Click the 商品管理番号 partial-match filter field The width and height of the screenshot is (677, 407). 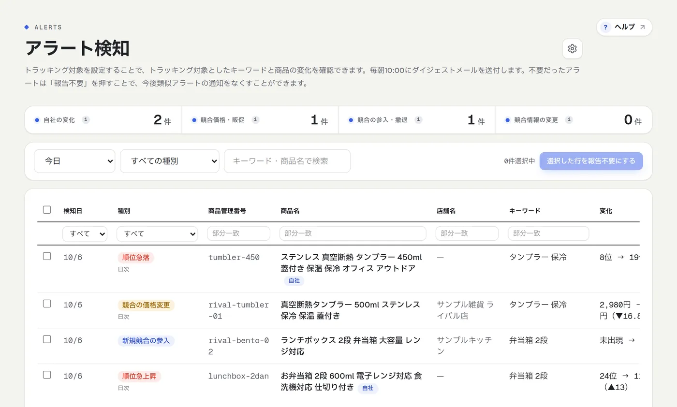238,233
